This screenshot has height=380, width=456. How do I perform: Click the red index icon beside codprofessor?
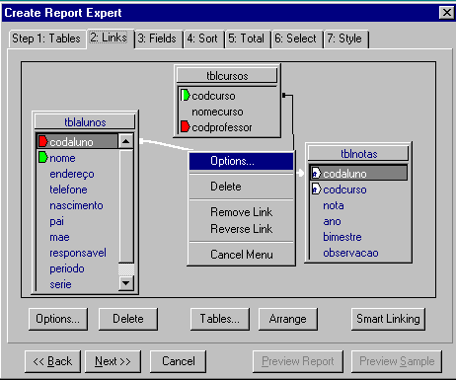pos(186,127)
